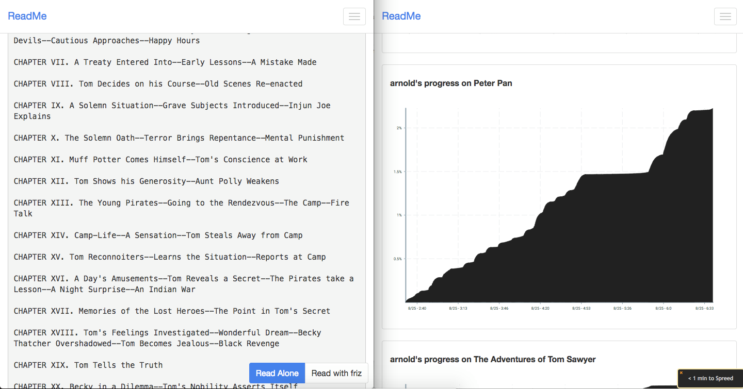Select the heading 'arnold's progress on The Adventures of Tom Sawyer'
The image size is (743, 389).
coord(493,359)
